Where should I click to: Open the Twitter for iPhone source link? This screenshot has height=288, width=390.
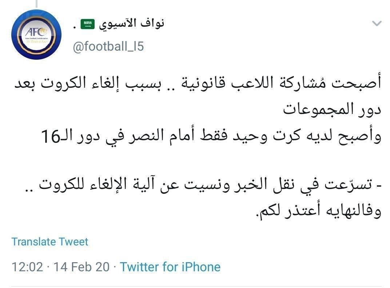pos(170,267)
